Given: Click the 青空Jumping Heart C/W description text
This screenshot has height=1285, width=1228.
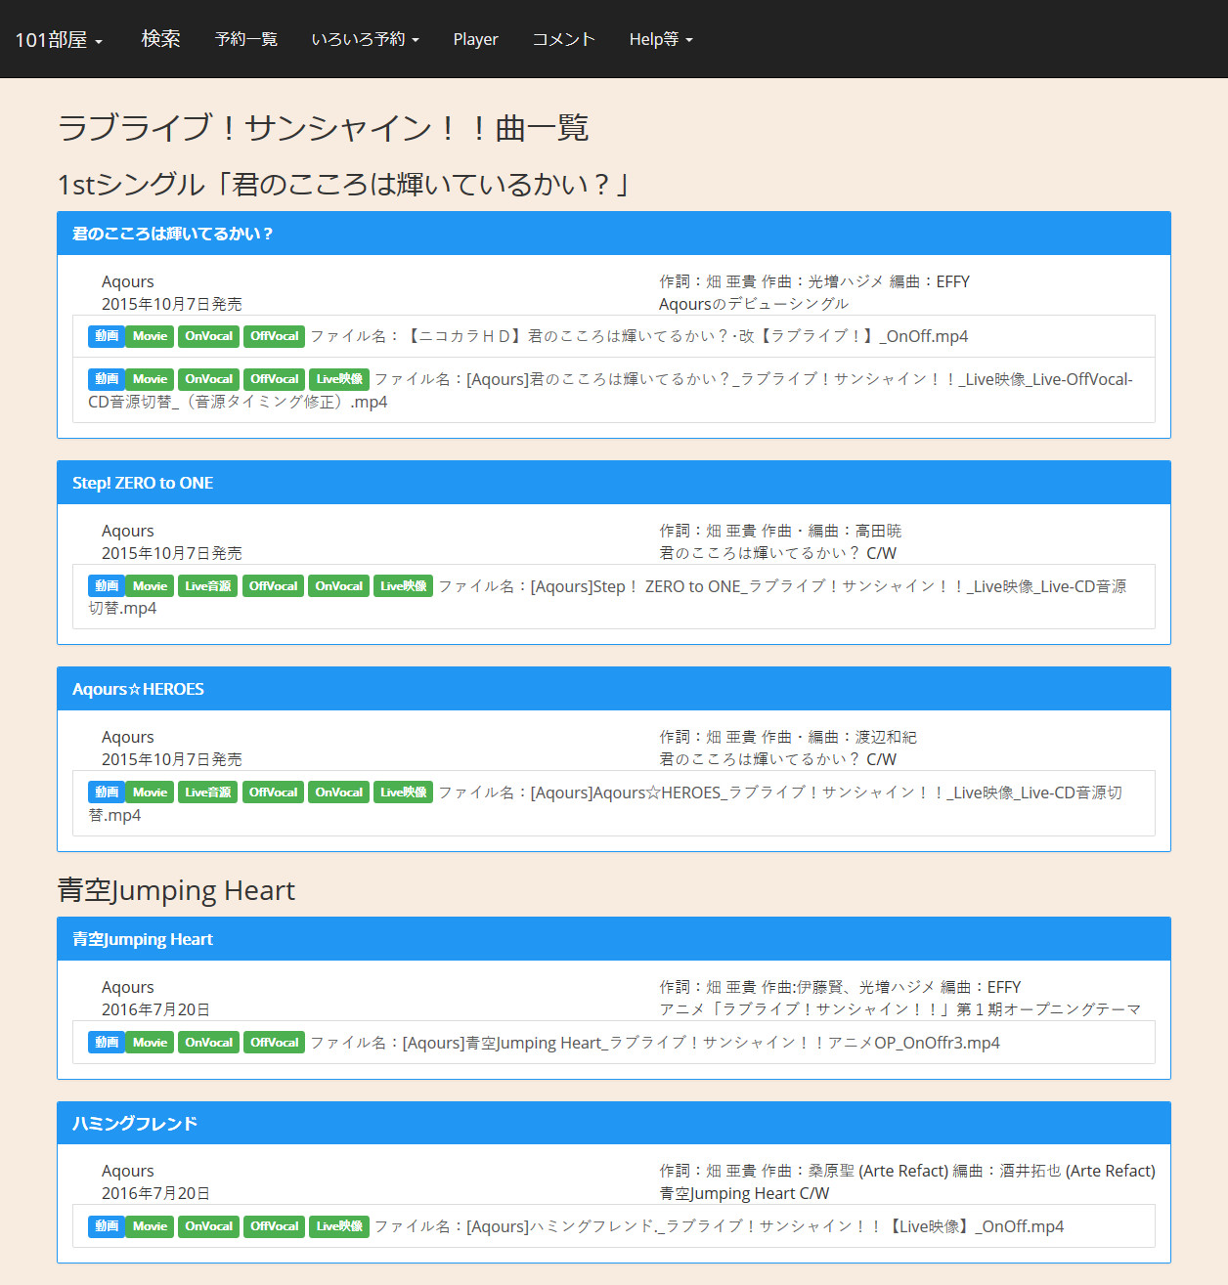Looking at the screenshot, I should [x=744, y=1193].
